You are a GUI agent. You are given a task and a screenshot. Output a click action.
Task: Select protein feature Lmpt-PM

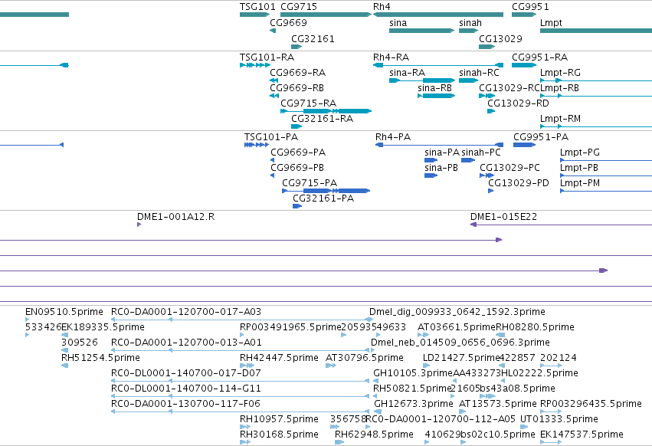[x=606, y=191]
